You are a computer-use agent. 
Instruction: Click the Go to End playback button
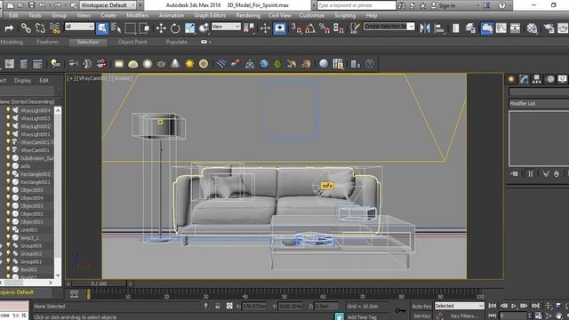tap(535, 306)
